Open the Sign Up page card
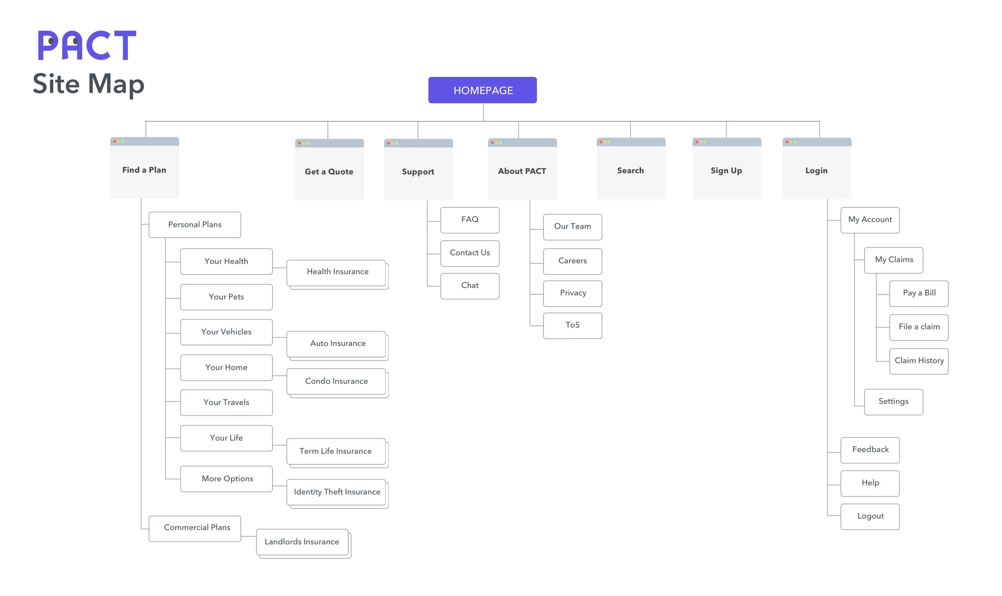Viewport: 1002px width, 596px height. point(726,170)
